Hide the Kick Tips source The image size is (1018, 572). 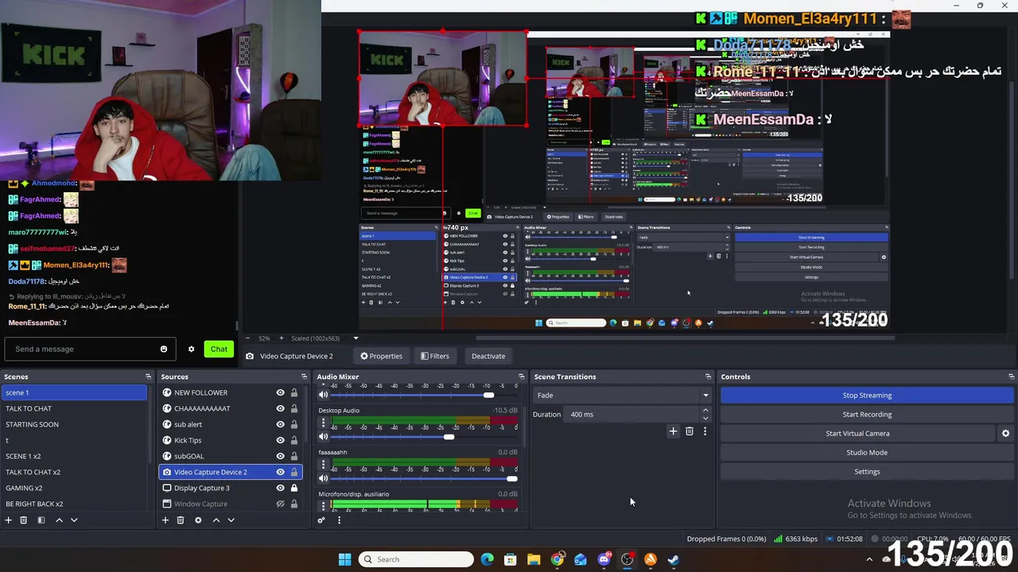(x=280, y=440)
